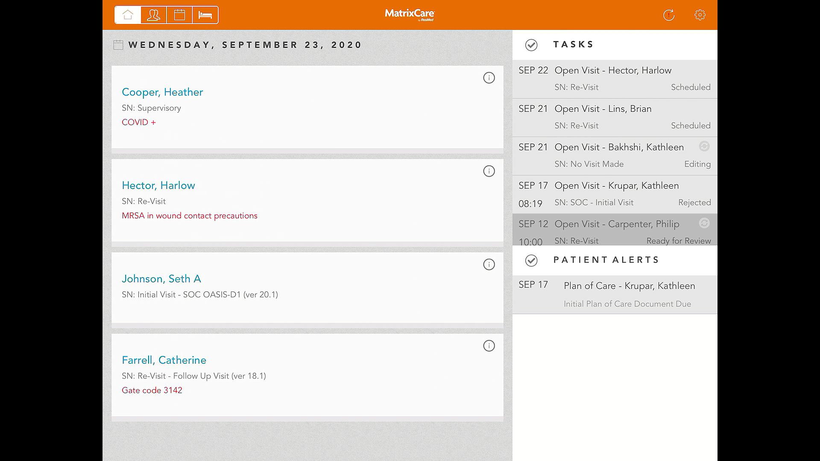Toggle the Tasks checkmark icon
820x461 pixels.
point(531,45)
